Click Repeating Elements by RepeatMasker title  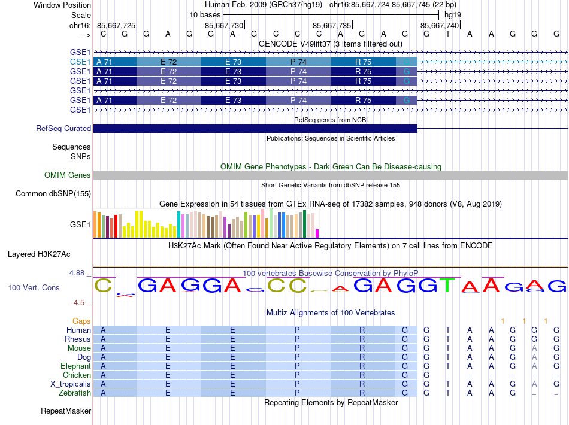coord(331,402)
